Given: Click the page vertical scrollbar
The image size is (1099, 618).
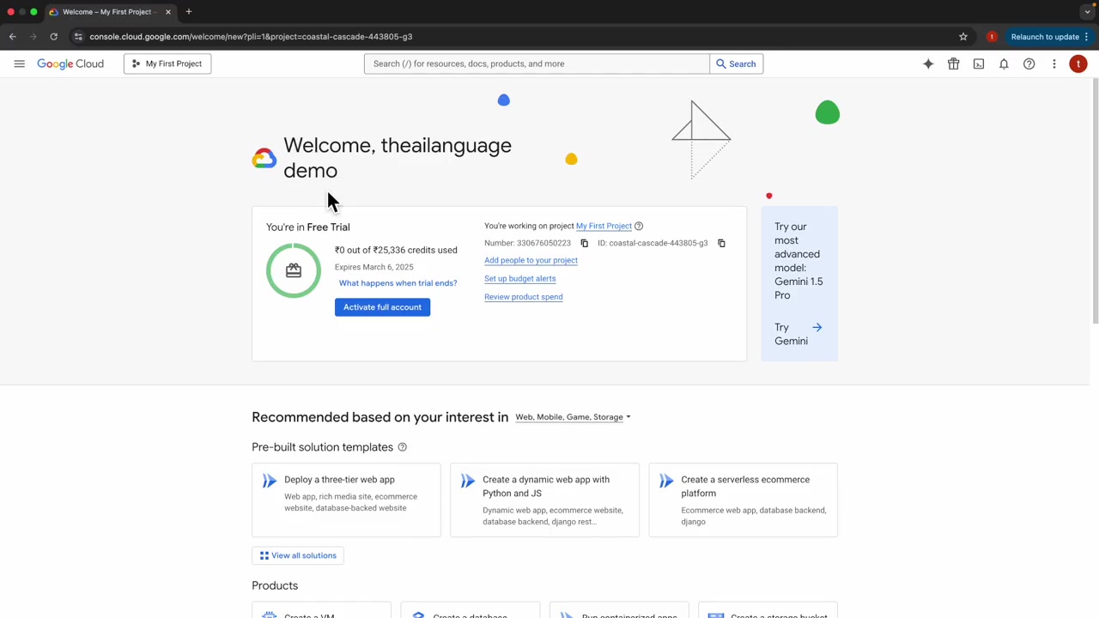Looking at the screenshot, I should (1095, 202).
